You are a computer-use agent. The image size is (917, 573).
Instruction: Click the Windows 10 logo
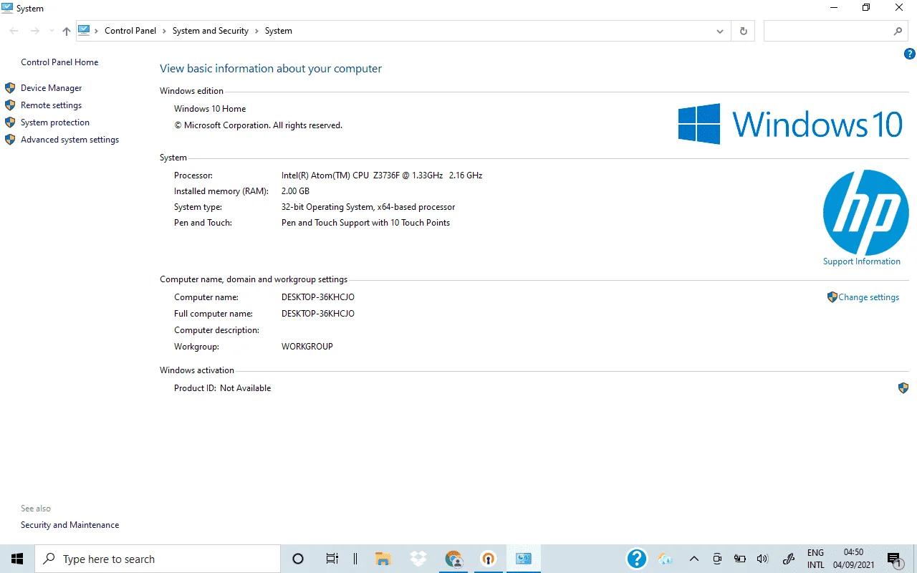coord(790,124)
